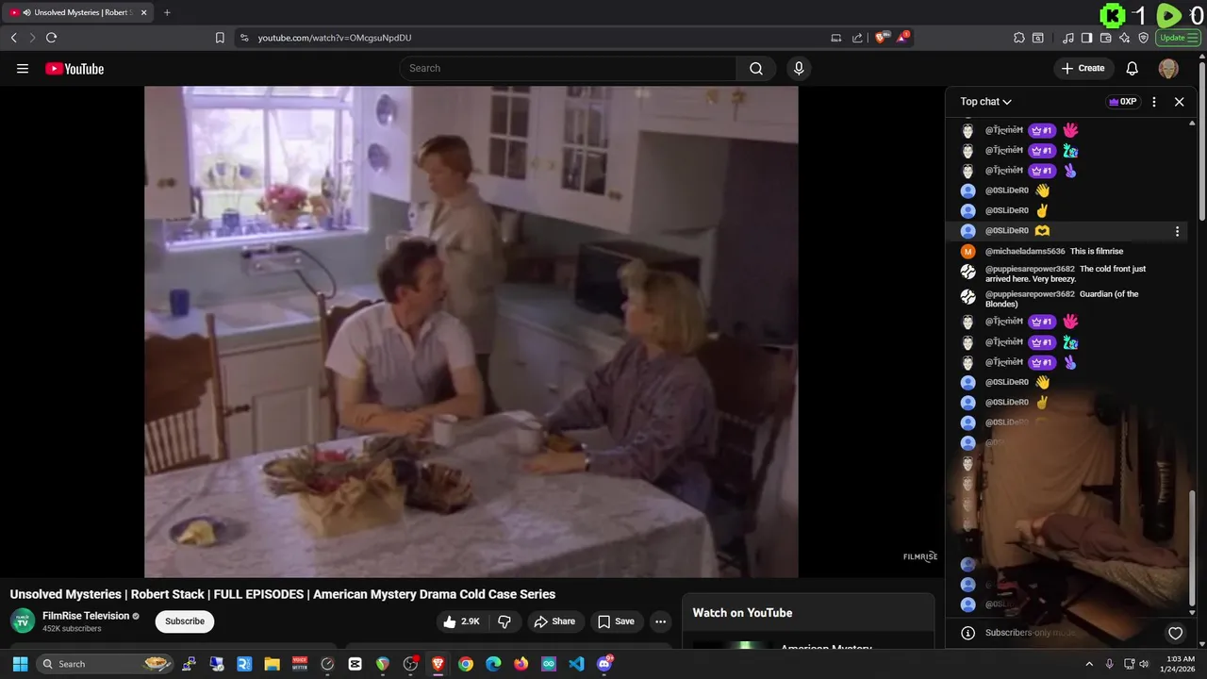Image resolution: width=1207 pixels, height=679 pixels.
Task: Click the @michaeladams5636 chat username
Action: [x=1025, y=252]
